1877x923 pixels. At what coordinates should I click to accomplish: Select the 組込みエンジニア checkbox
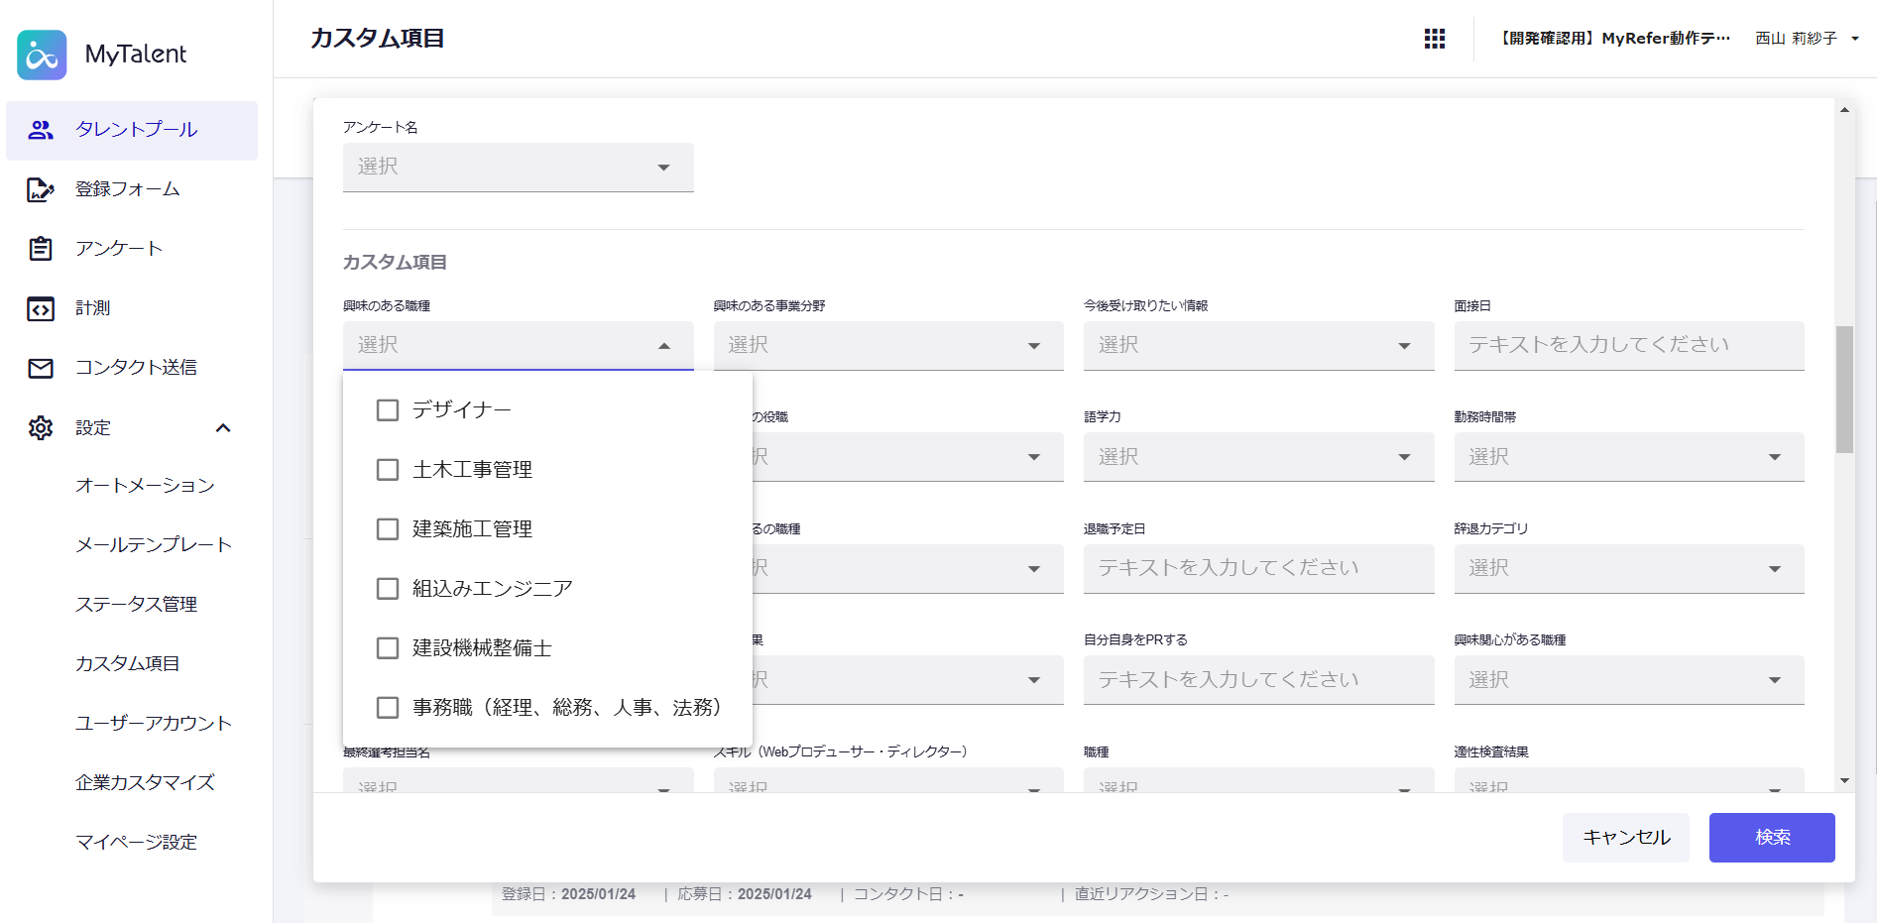pos(388,589)
